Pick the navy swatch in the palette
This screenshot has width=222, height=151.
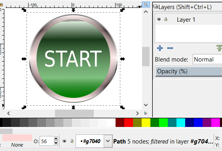[190, 123]
